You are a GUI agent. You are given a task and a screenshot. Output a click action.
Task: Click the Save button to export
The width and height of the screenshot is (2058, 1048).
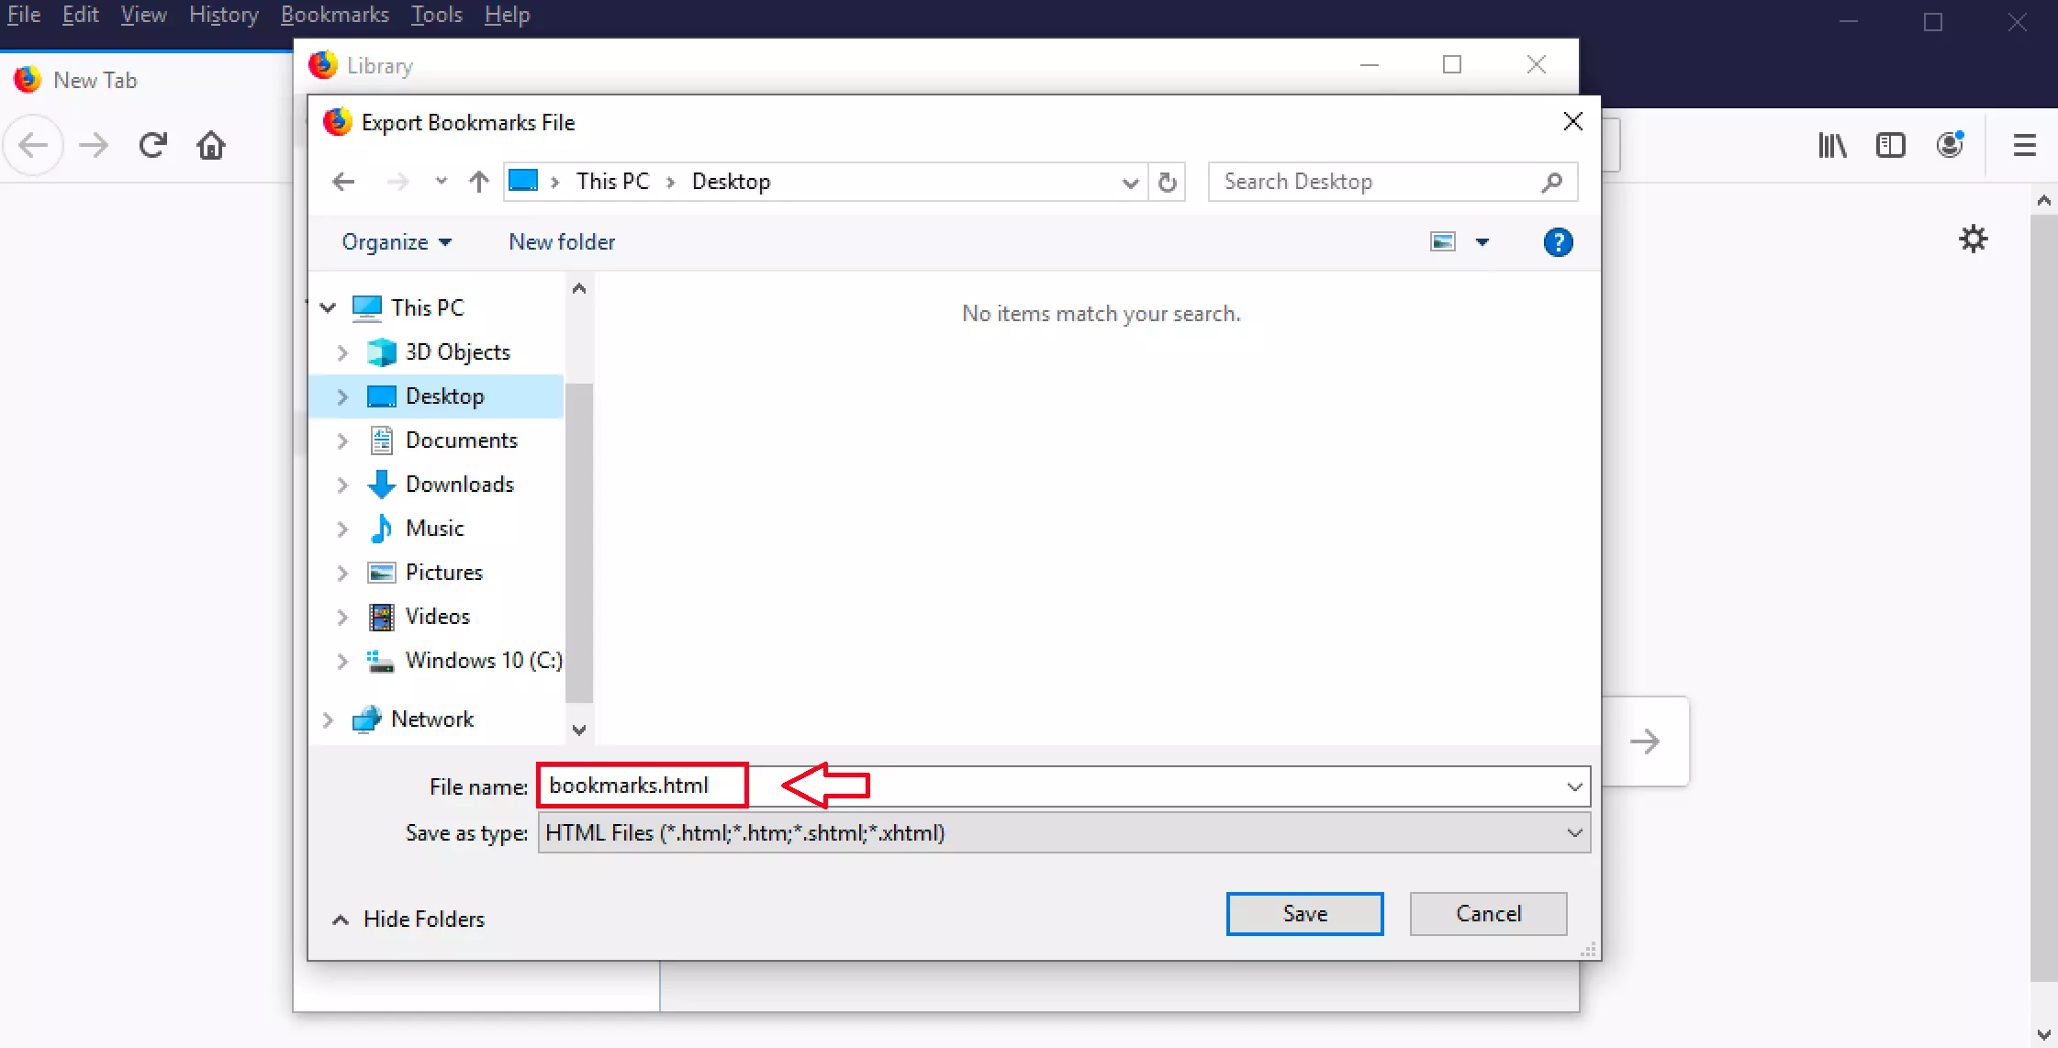[x=1304, y=913]
